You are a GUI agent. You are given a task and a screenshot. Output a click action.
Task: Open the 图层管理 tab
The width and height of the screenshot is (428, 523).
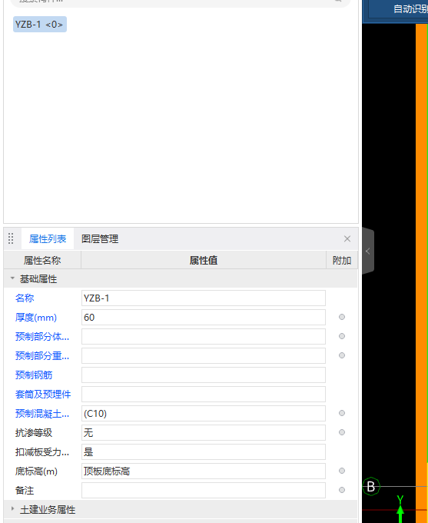point(100,239)
